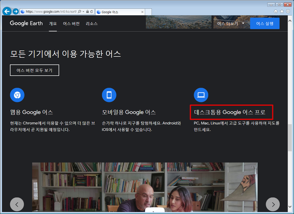Click 어스 버전 모두 보기 button
The height and width of the screenshot is (214, 294).
[x=34, y=70]
